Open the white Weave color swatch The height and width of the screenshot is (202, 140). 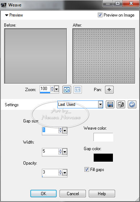click(103, 137)
